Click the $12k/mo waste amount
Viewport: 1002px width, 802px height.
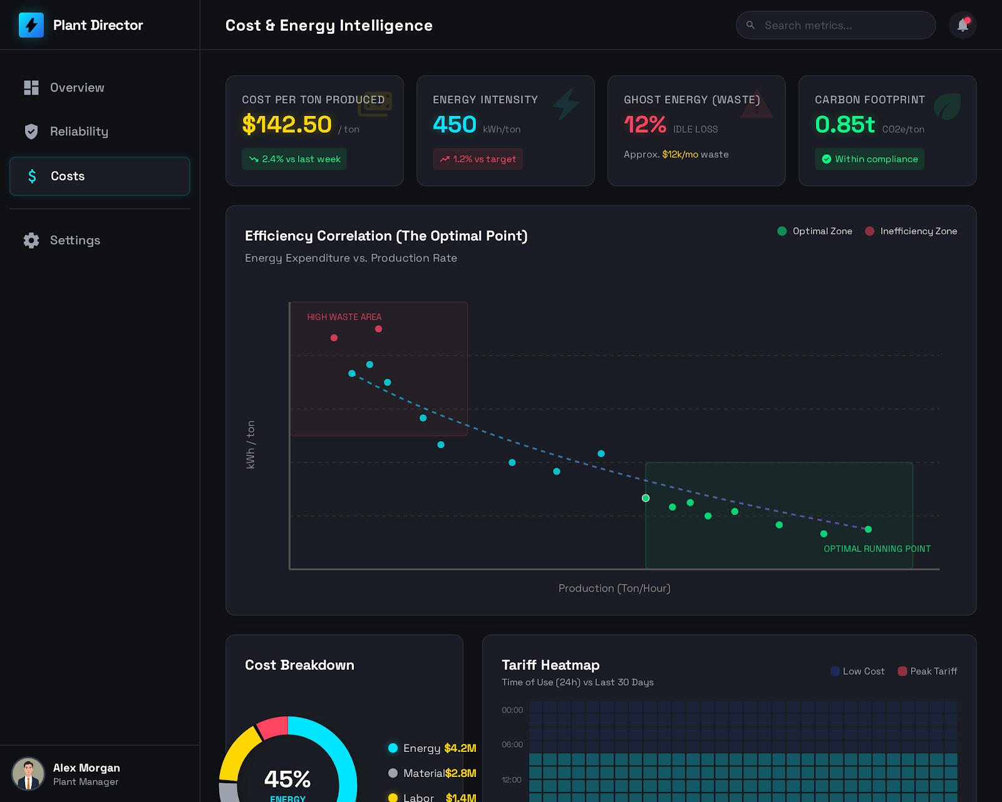680,154
